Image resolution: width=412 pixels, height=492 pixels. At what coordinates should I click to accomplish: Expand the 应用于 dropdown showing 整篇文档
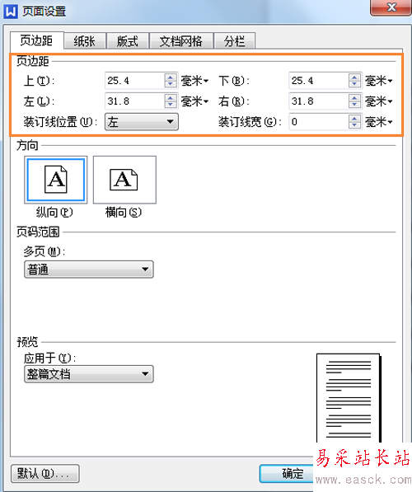pos(89,373)
